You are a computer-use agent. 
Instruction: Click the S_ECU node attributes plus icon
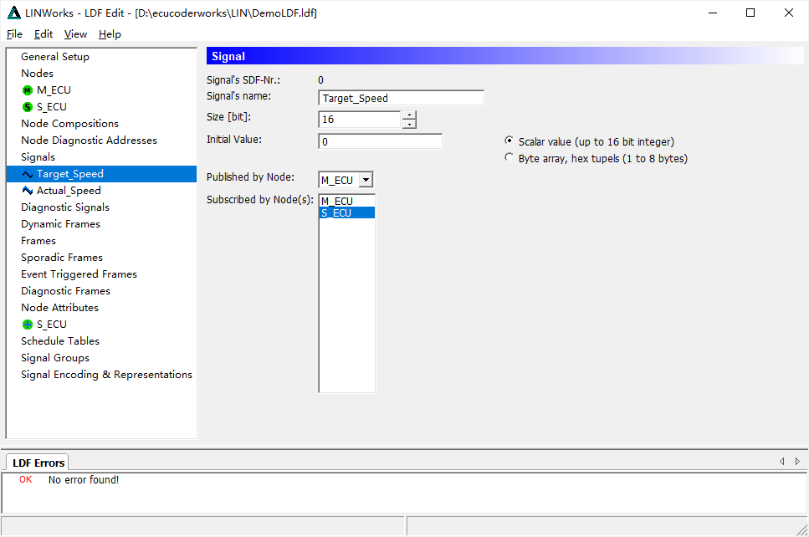28,325
